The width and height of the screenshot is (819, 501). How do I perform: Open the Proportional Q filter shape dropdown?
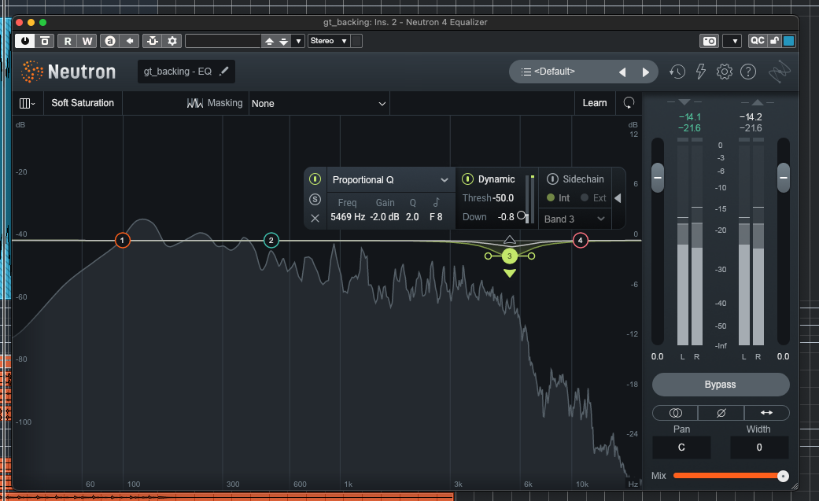pyautogui.click(x=390, y=179)
